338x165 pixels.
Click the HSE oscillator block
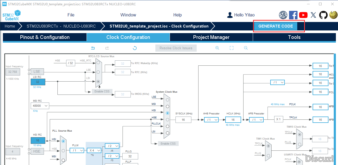[x=37, y=151]
